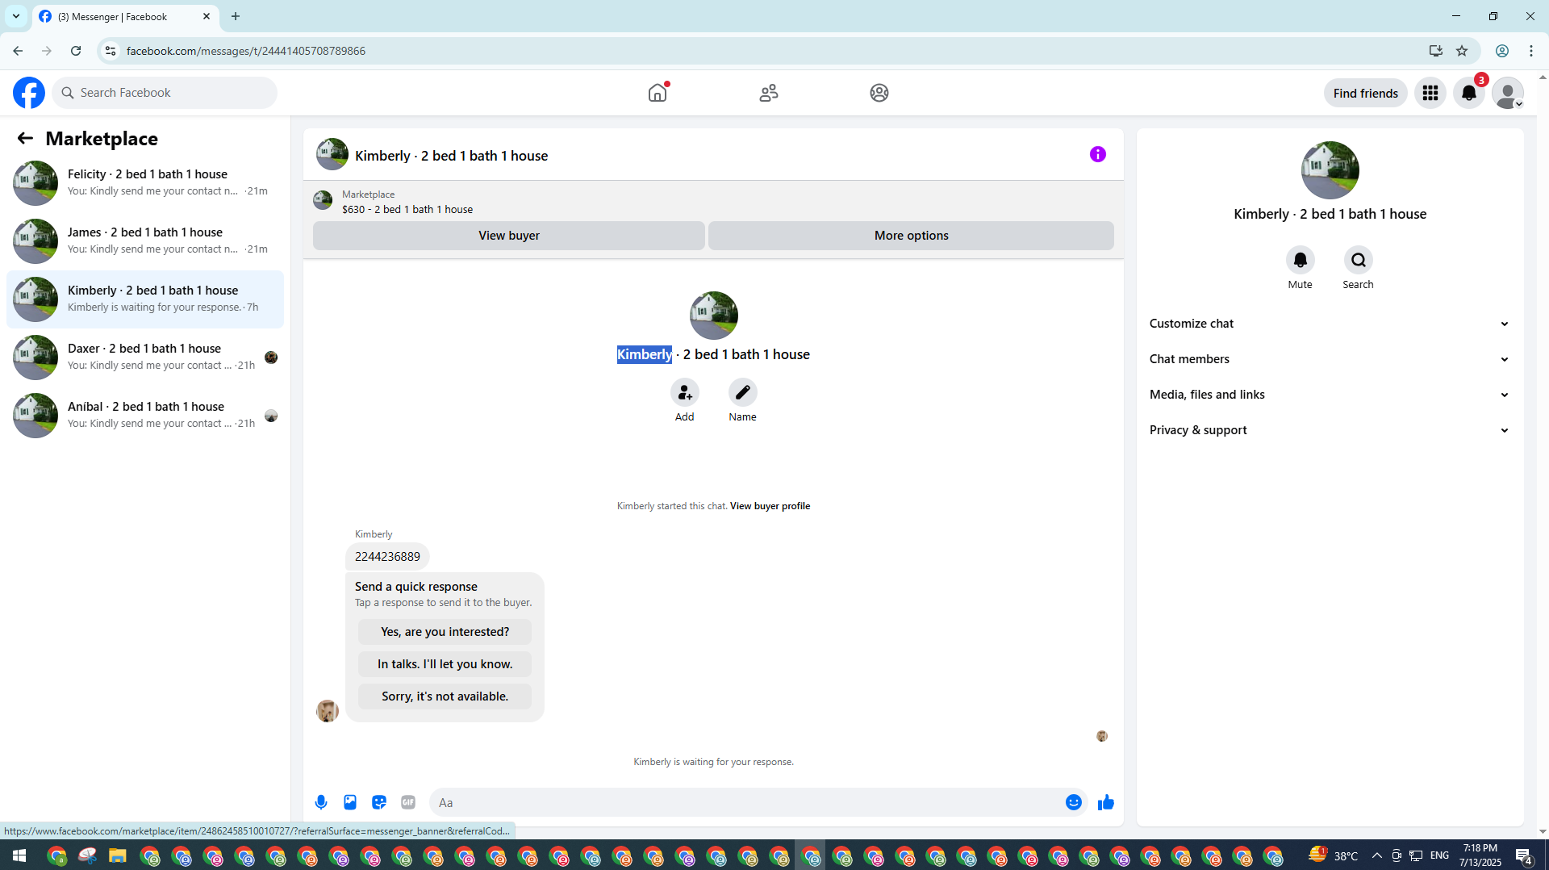Go to the Home feed icon
1549x870 pixels.
658,93
